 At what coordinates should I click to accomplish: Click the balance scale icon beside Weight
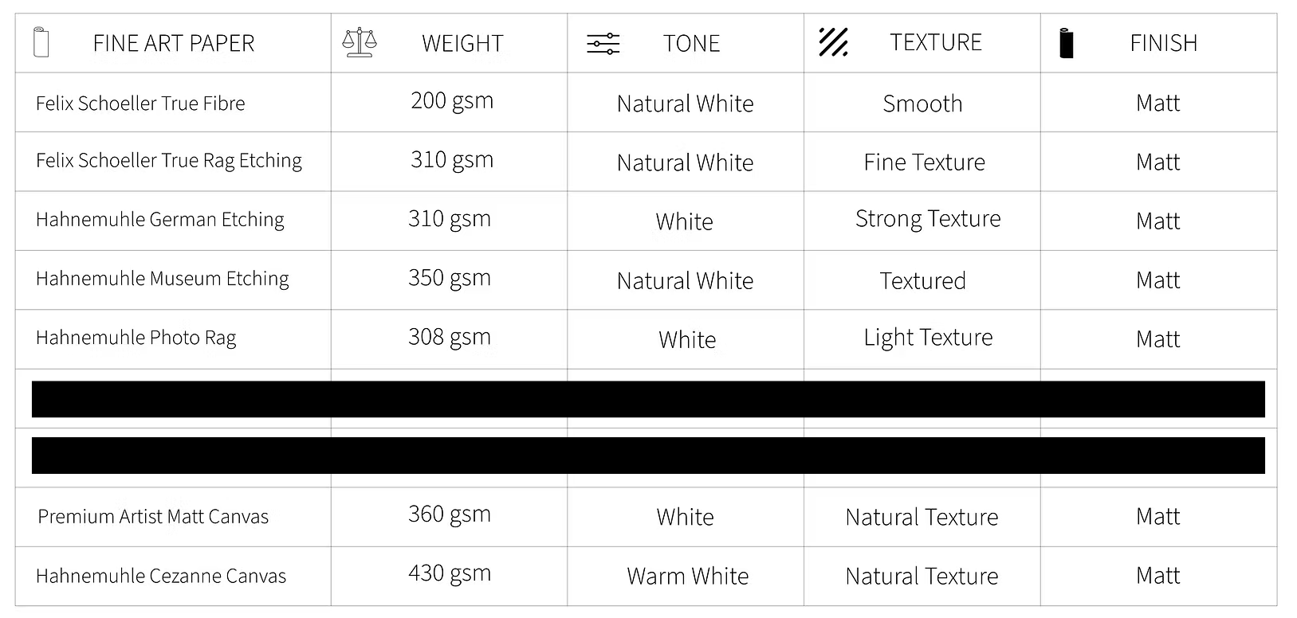tap(360, 42)
